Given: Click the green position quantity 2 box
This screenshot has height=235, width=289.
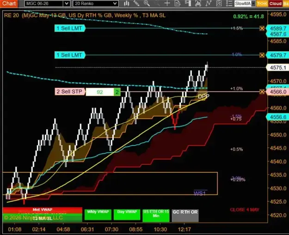Looking at the screenshot, I should pyautogui.click(x=117, y=92).
